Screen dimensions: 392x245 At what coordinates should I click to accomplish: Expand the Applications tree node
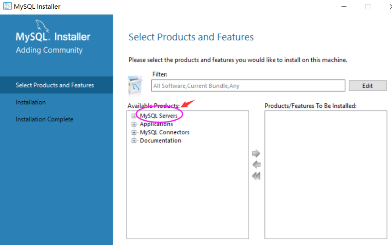pos(134,124)
